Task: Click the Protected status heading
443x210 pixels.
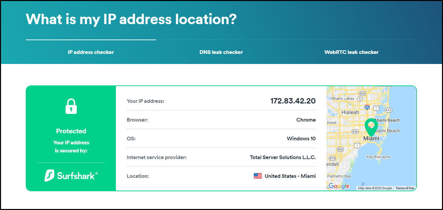Action: point(71,131)
